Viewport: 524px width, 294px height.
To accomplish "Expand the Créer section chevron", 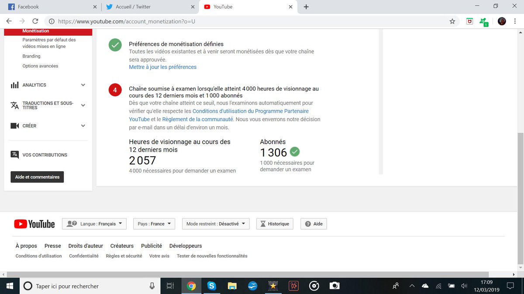I will 83,126.
